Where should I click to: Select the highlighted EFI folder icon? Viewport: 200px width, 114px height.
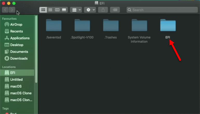[x=168, y=25]
